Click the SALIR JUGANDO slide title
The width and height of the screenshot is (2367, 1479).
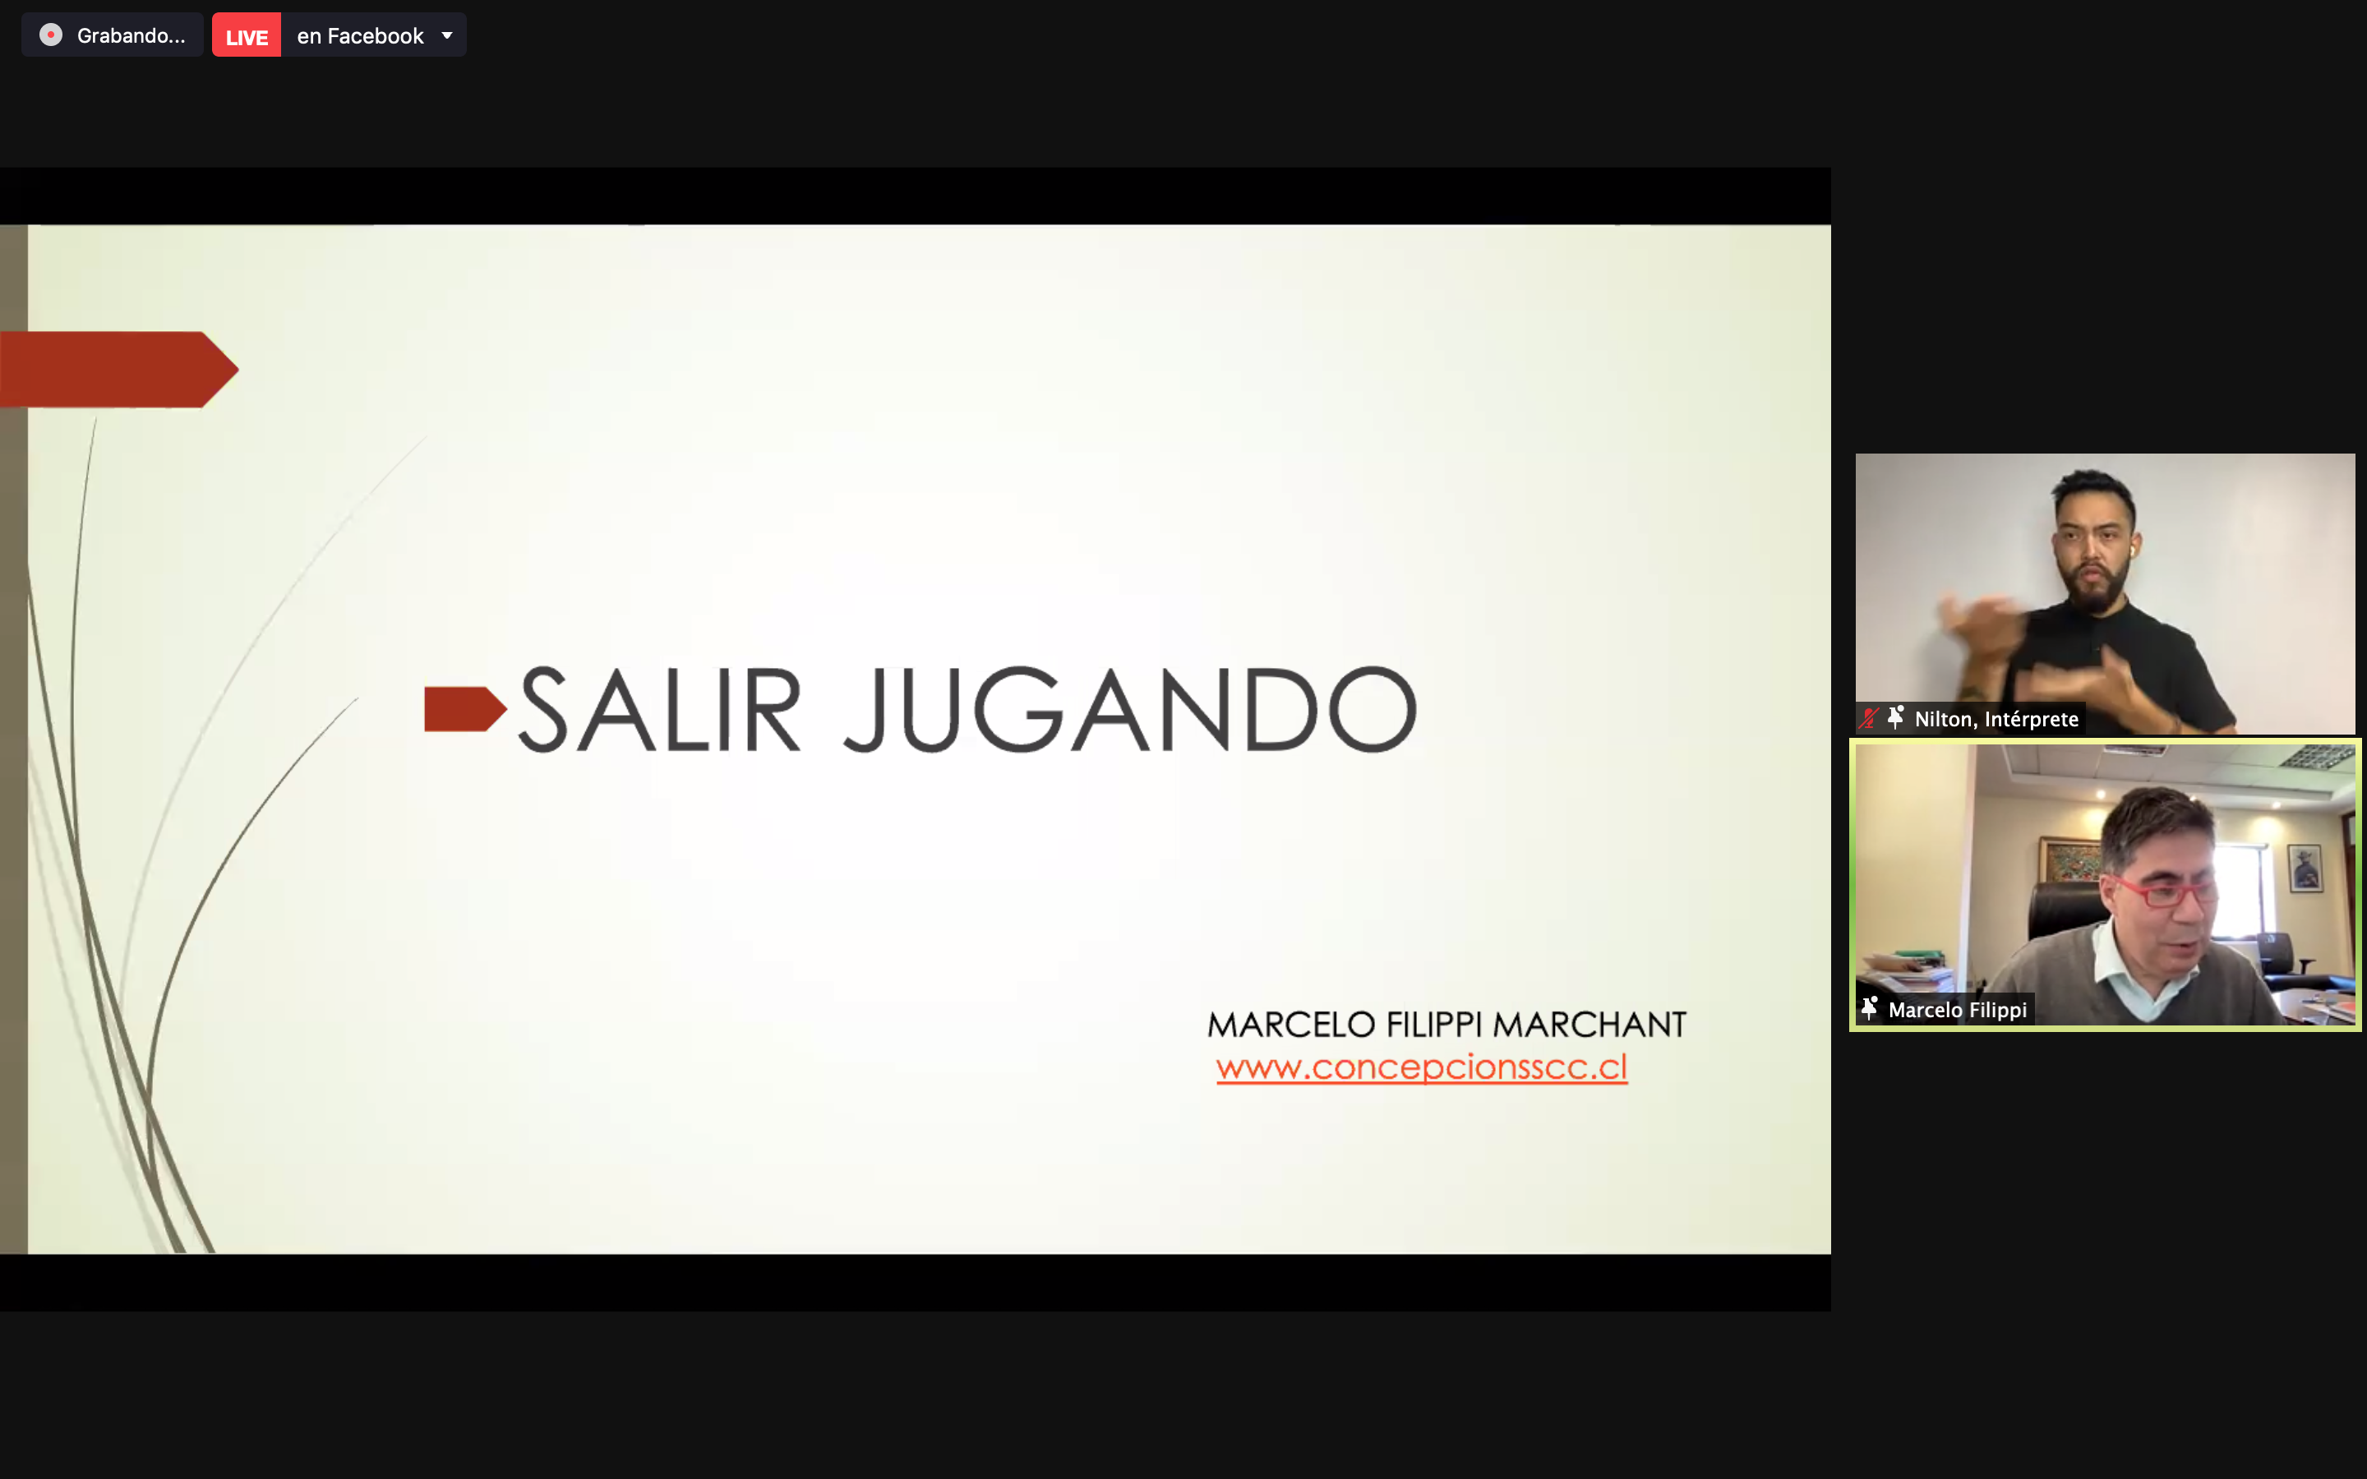click(967, 710)
